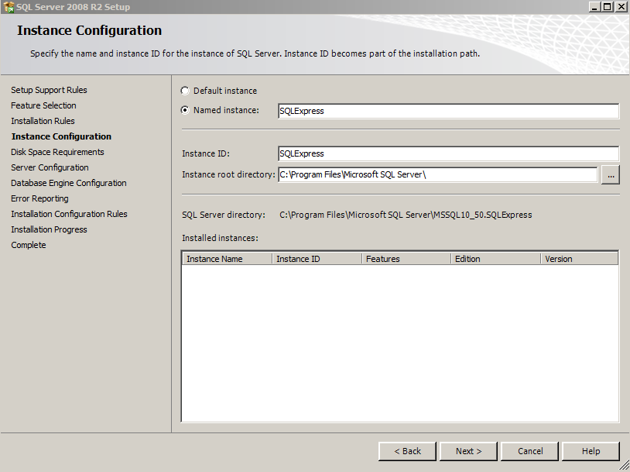The image size is (630, 472).
Task: Click the Features column header
Action: 406,259
